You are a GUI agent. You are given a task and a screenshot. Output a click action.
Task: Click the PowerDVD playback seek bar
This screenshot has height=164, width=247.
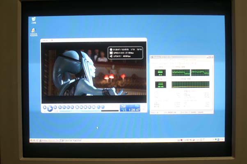[89, 111]
